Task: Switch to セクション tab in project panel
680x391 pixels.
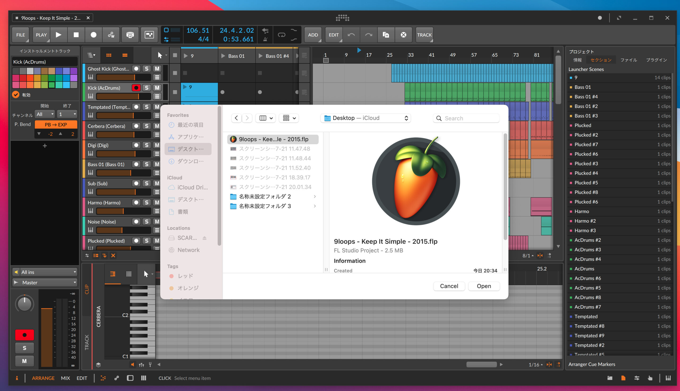Action: 601,60
